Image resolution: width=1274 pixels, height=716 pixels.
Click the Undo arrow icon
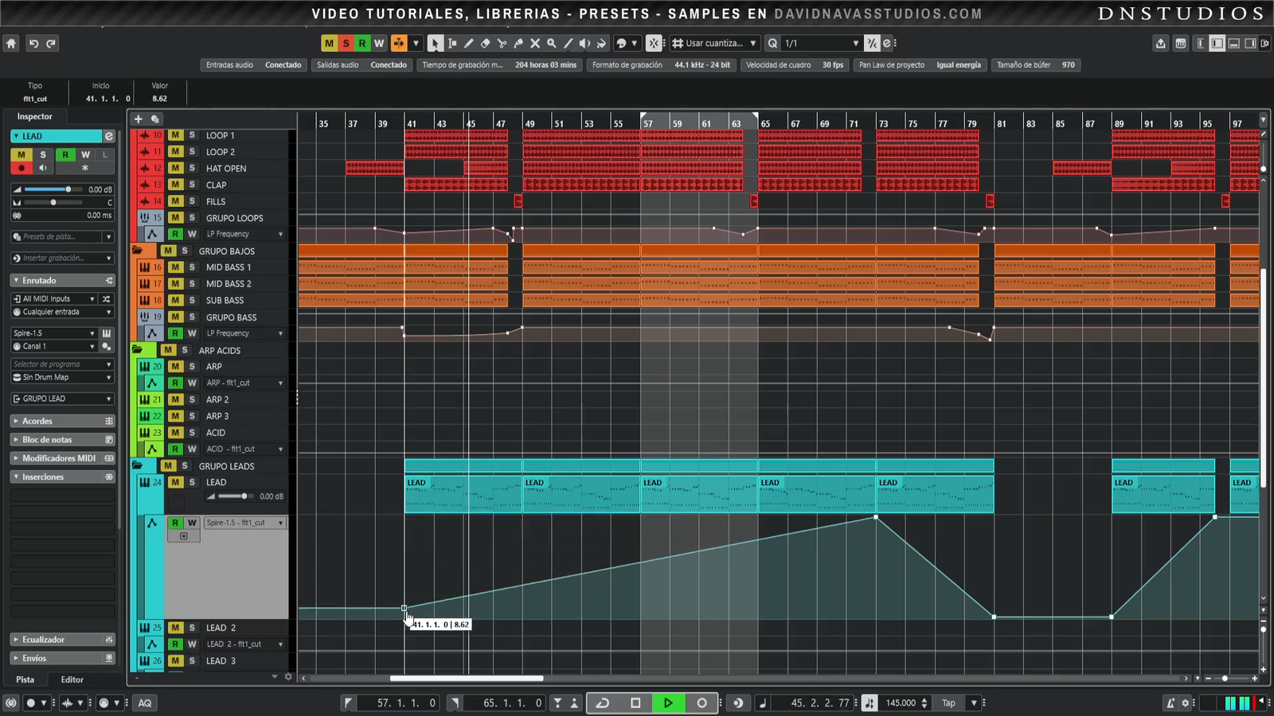click(33, 44)
